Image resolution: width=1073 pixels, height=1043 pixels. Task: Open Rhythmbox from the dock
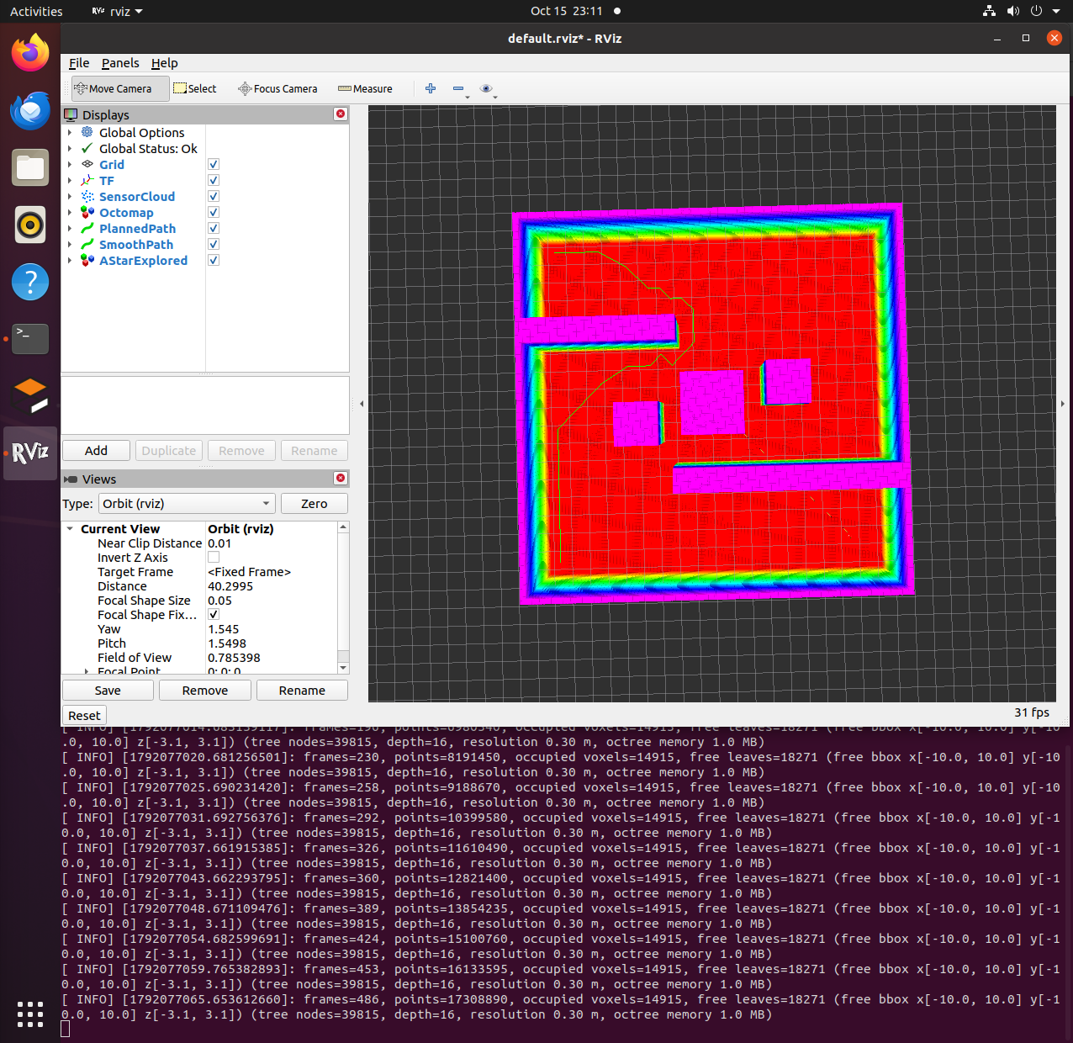(30, 225)
